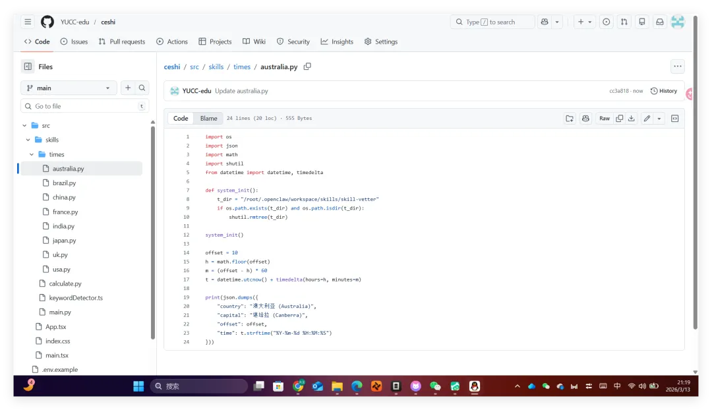Viewport: 712px width, 410px height.
Task: Switch to the Projects tab
Action: 215,42
